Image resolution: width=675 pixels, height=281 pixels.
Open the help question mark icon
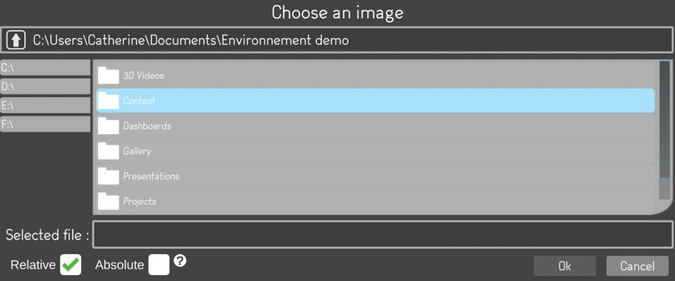point(180,261)
